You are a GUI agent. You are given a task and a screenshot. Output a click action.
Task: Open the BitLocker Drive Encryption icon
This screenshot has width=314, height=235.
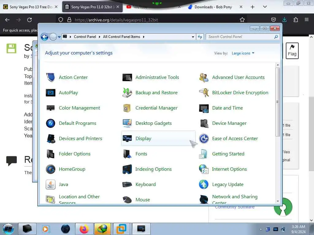pos(204,93)
